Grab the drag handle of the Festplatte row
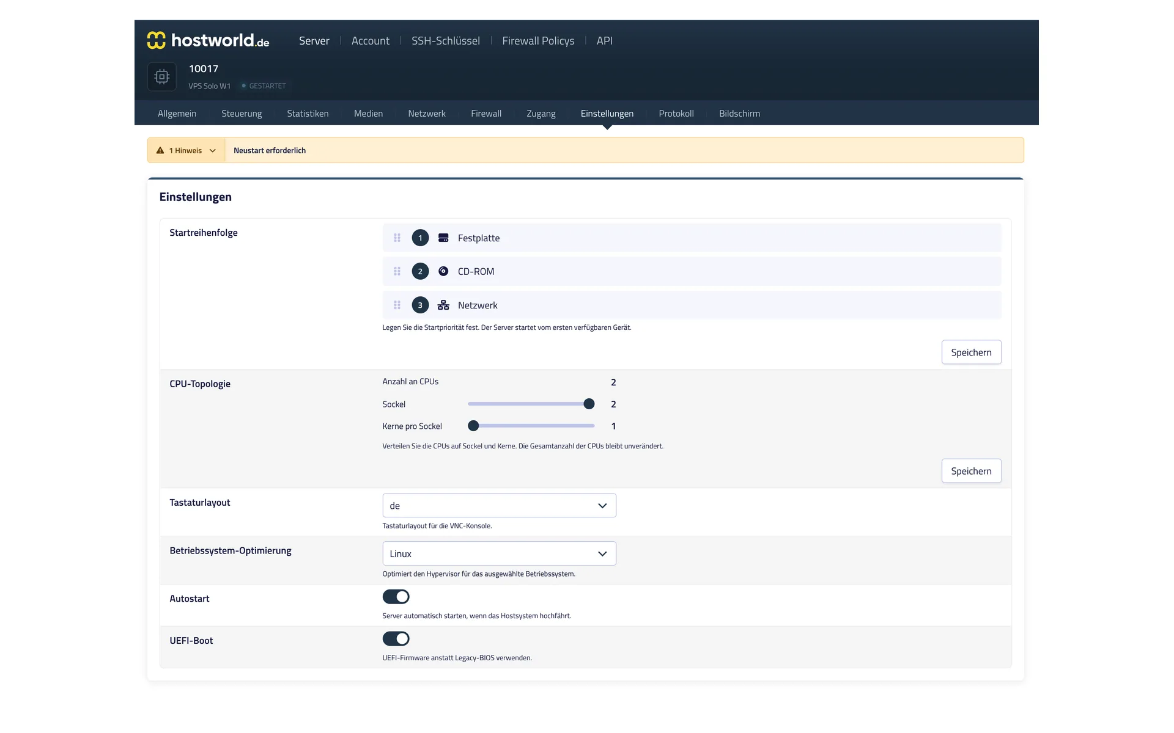 (397, 238)
